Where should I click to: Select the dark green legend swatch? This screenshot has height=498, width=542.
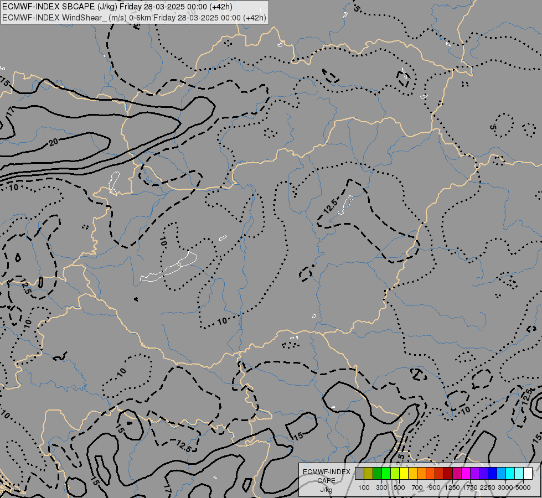click(378, 473)
